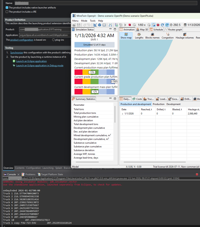Screen dimensions: 200x227
Task: Click the plain blue refresh arrow icon
Action: (x=162, y=25)
